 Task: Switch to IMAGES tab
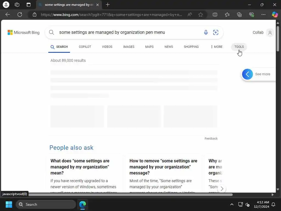click(129, 47)
